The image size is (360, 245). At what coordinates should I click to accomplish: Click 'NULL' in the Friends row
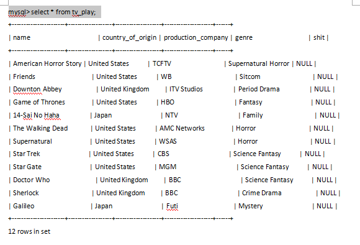325,76
